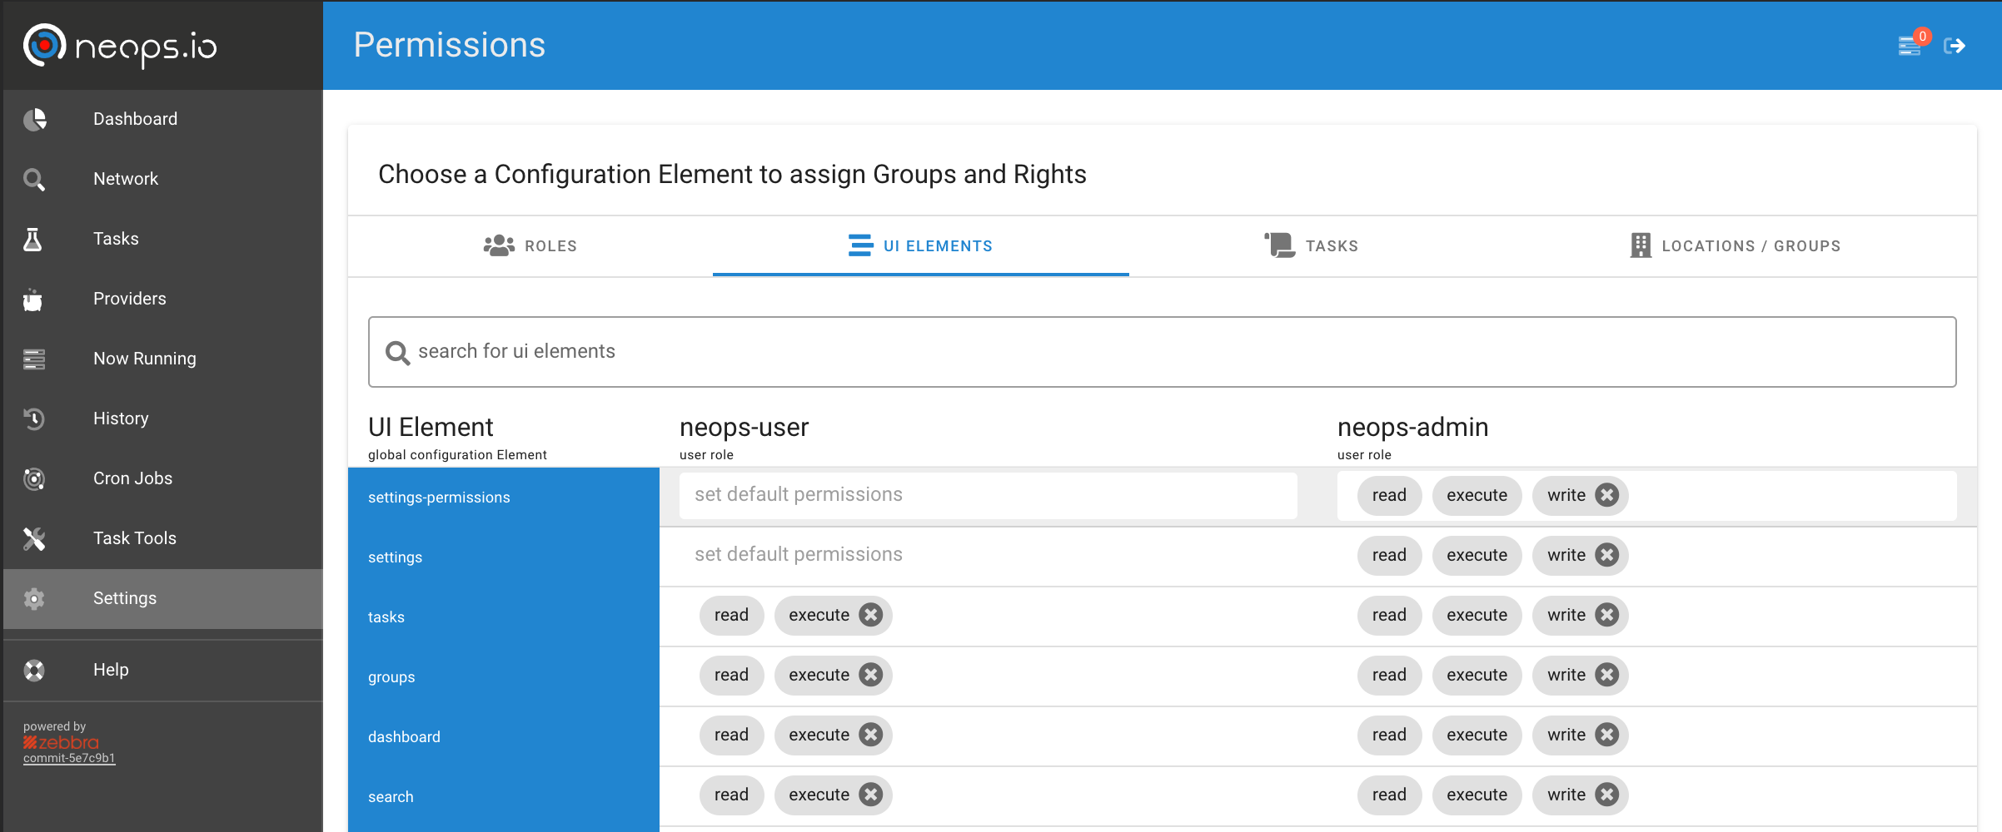This screenshot has width=2002, height=832.
Task: Remove write from neops-admin search row
Action: (1607, 795)
